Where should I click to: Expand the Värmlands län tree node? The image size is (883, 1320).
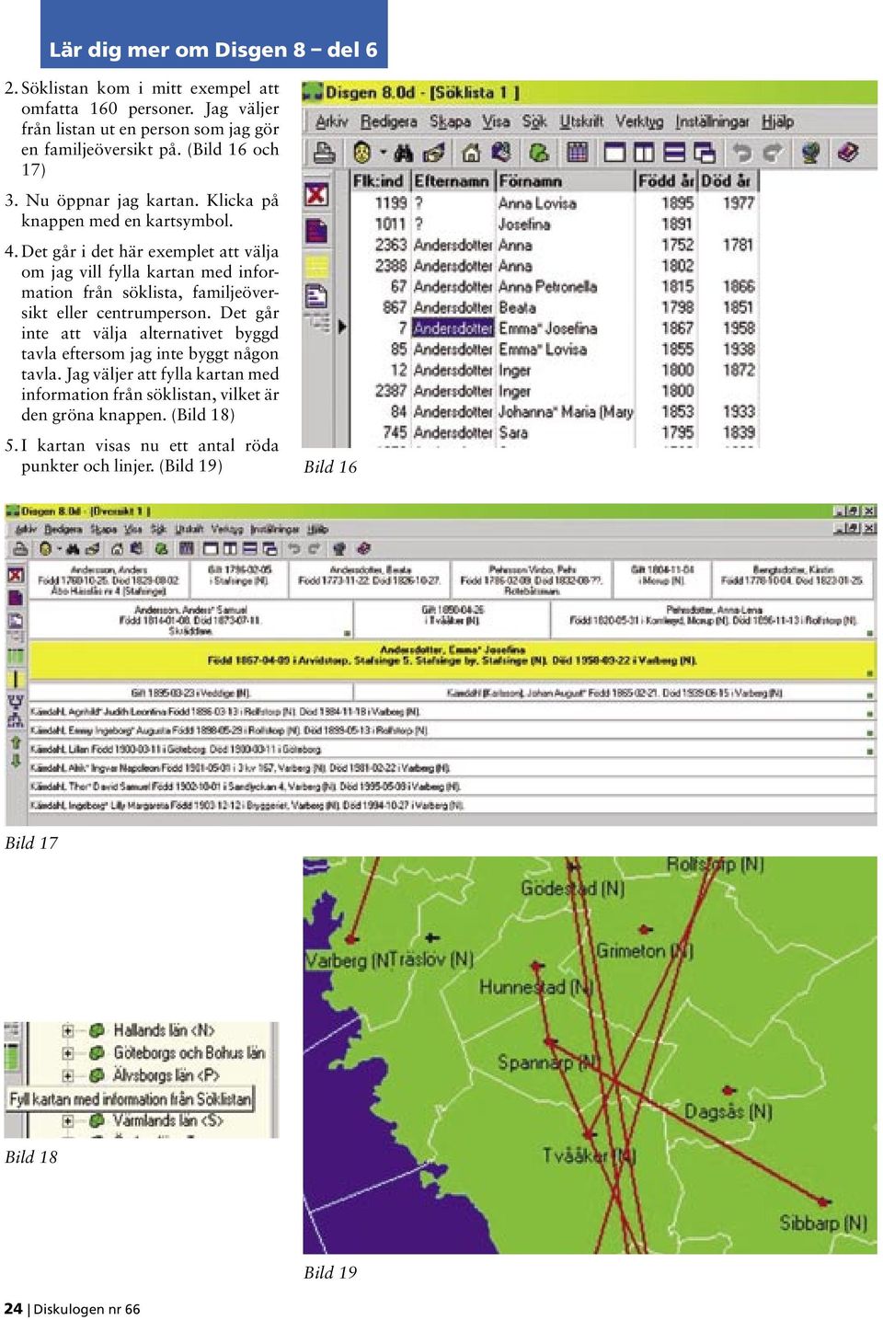[68, 1120]
